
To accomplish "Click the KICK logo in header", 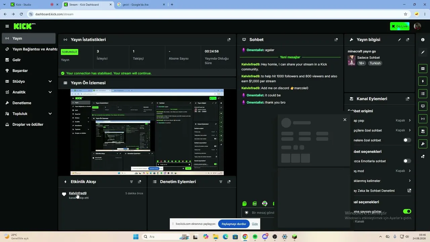I will 25,26.
